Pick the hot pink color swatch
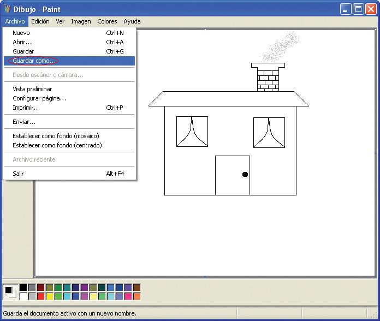Image resolution: width=380 pixels, height=321 pixels. pyautogui.click(x=128, y=296)
